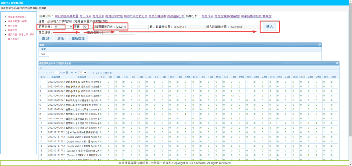352x166 pixels.
Task: Click the grid refresh icon
Action: tap(41, 68)
